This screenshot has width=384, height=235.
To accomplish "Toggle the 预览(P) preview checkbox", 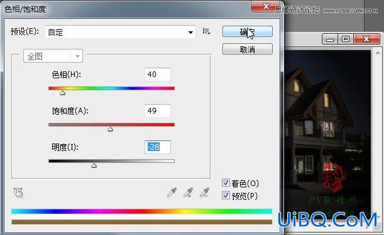I will pos(226,196).
